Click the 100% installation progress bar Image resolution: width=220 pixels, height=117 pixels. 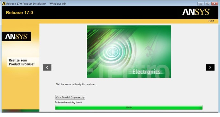[129, 107]
